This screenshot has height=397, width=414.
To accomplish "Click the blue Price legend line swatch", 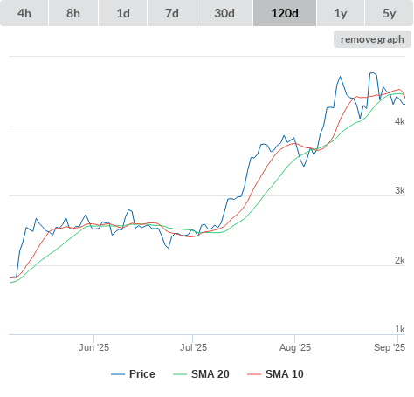I will coord(118,374).
